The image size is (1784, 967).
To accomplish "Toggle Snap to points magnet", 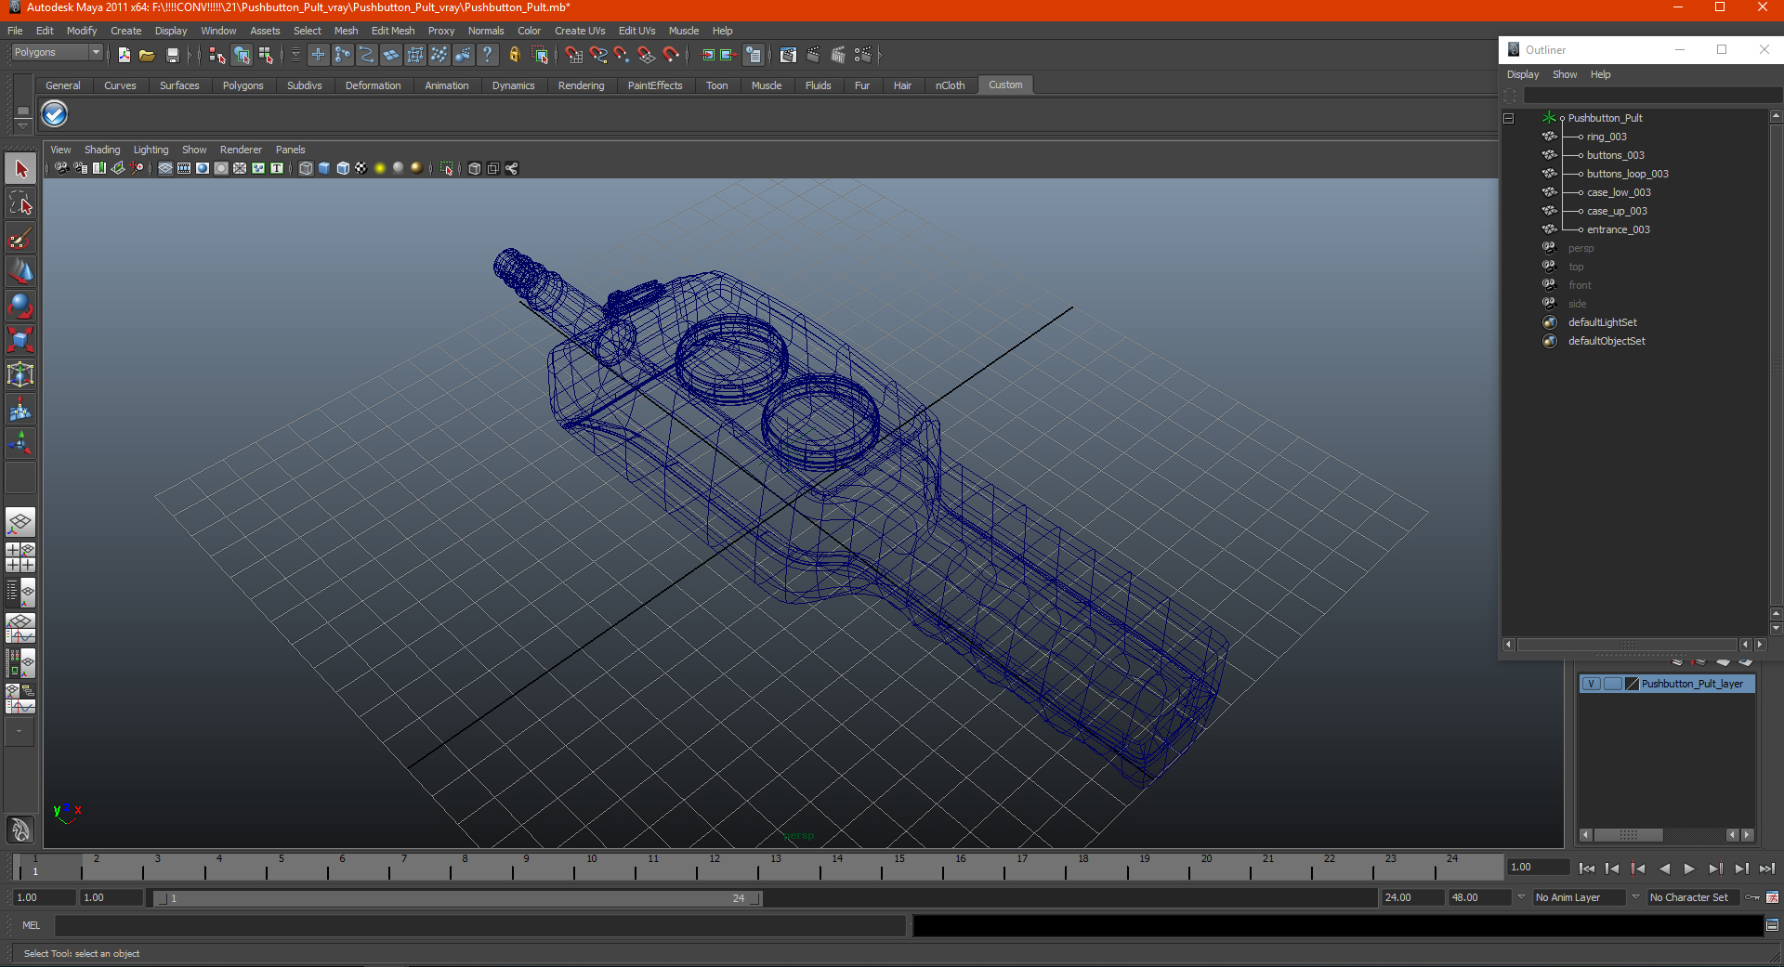I will (x=623, y=55).
